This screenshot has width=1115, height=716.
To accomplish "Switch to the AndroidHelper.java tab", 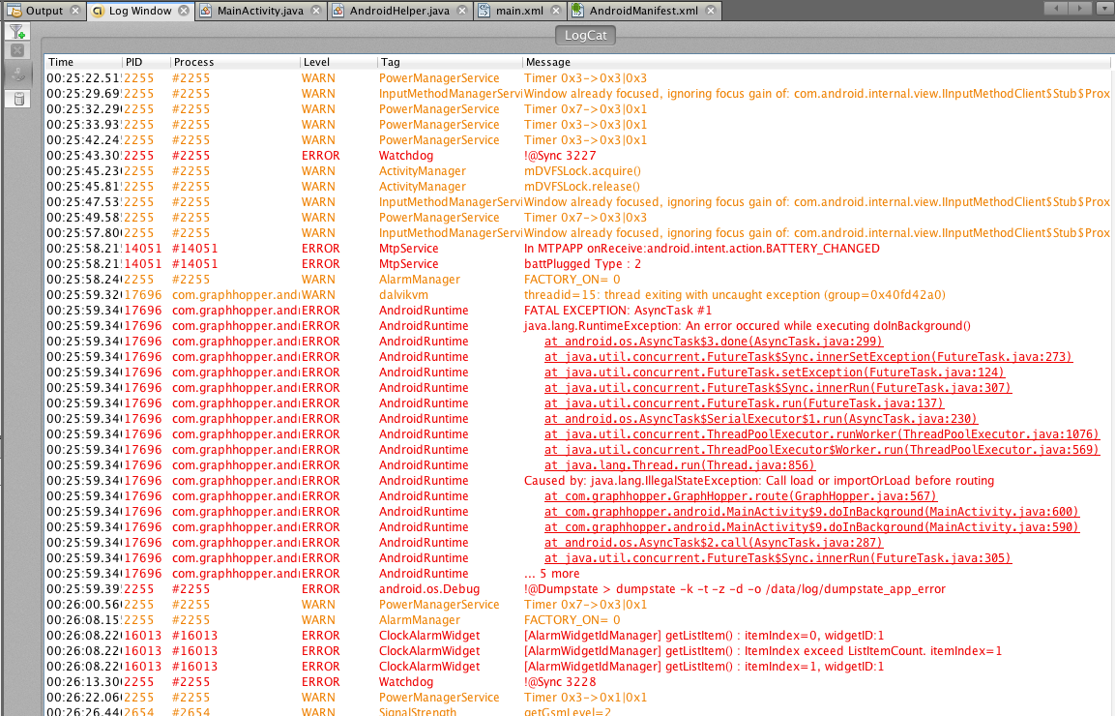I will tap(399, 11).
